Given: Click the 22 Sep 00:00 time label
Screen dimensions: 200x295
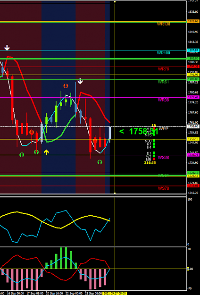Looking at the screenshot, I should 74,294.
